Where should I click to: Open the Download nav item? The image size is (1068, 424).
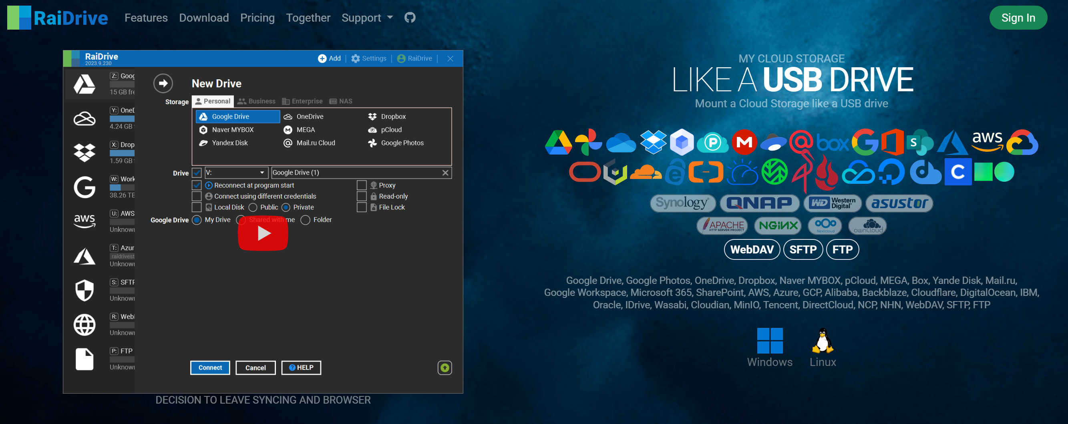[x=204, y=17]
